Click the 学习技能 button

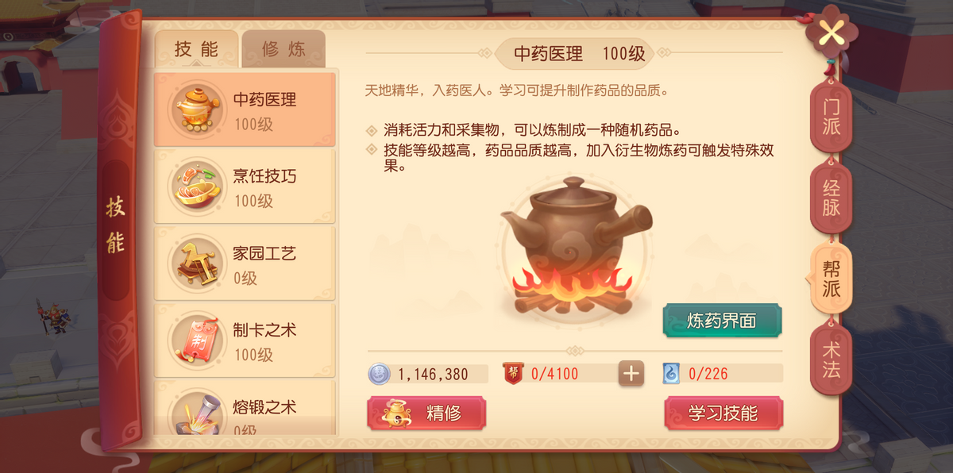tap(723, 413)
